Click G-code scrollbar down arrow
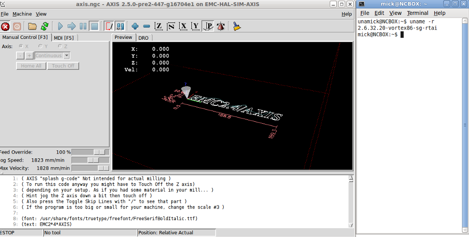This screenshot has height=237, width=469. pos(351,225)
